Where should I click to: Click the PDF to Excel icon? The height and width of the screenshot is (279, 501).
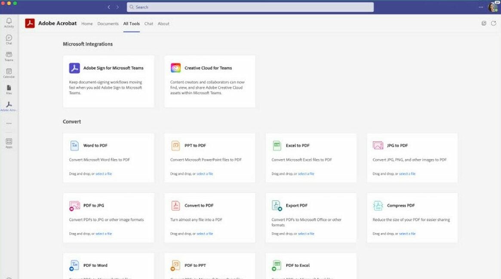(x=277, y=265)
